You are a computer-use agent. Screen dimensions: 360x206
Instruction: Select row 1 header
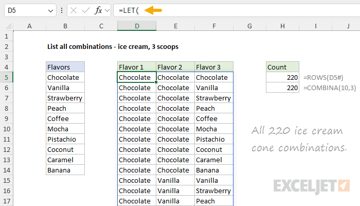(x=6, y=37)
